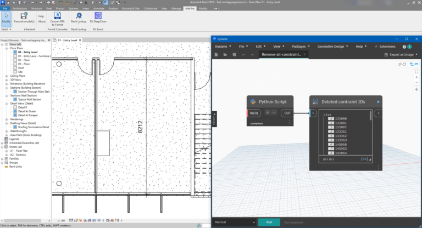Click OUT port of Python Script node
This screenshot has height=228, width=422.
pos(287,113)
